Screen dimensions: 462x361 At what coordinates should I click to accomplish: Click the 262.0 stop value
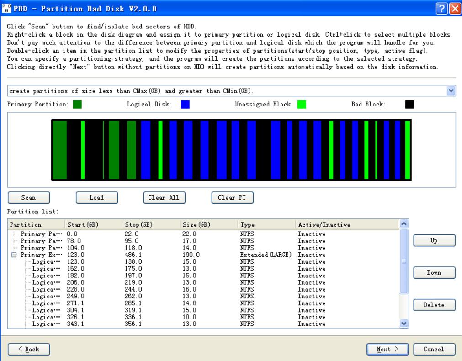click(133, 297)
